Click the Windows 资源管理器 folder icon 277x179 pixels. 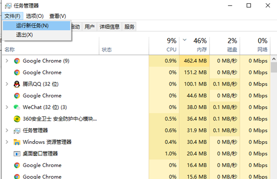(17, 142)
